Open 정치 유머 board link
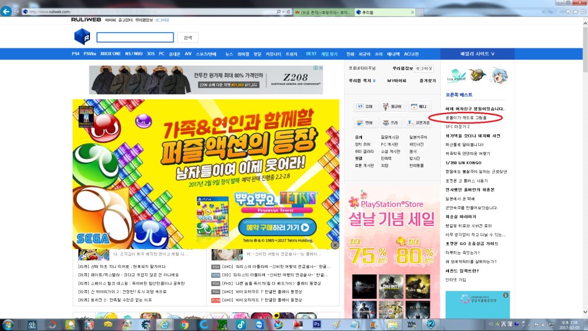588x331 pixels. (363, 145)
